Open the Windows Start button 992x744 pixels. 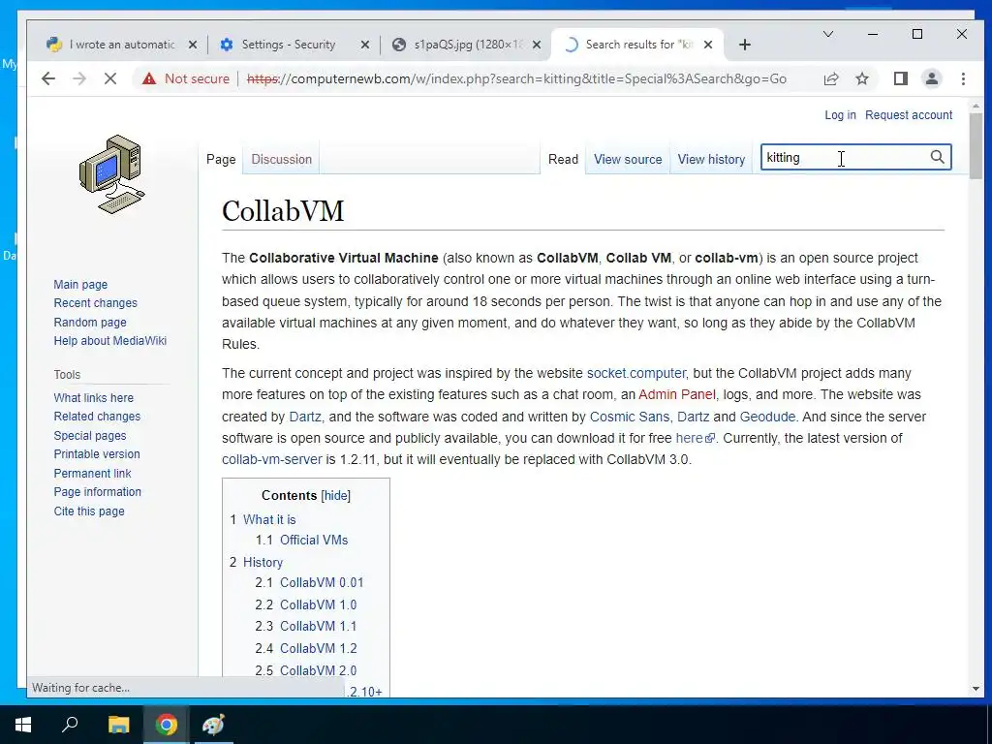pos(23,725)
